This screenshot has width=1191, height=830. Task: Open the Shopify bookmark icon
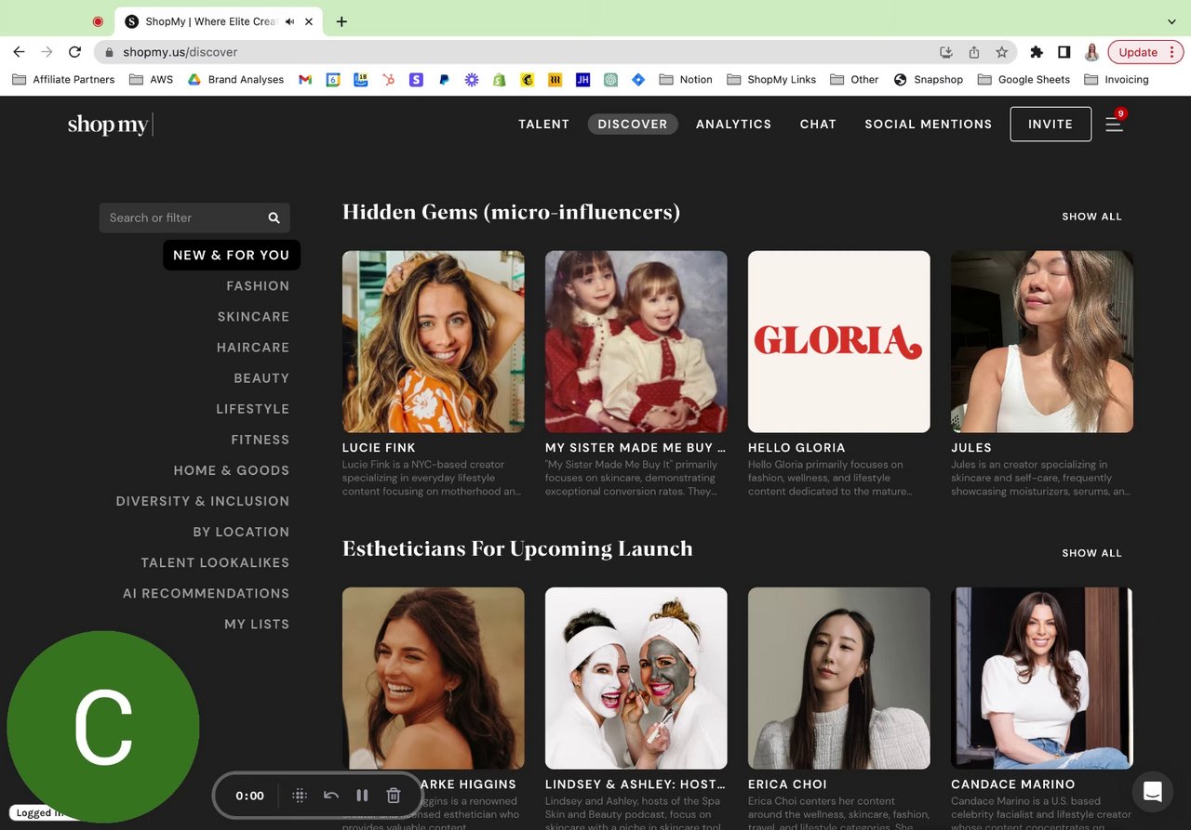tap(500, 80)
